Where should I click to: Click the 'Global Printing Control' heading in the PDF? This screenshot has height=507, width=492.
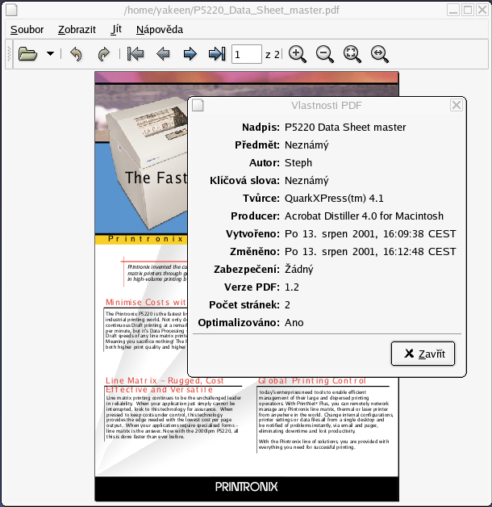pos(312,380)
